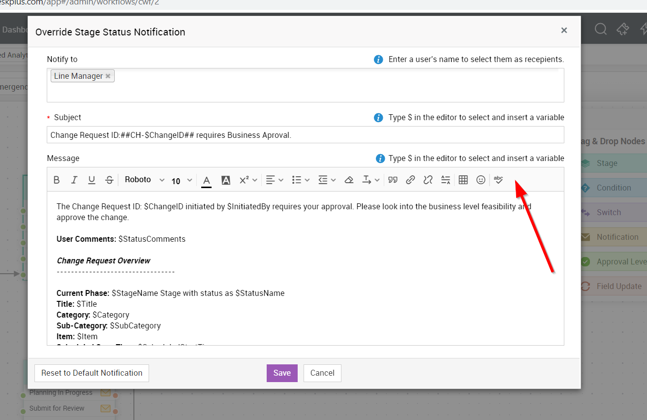The width and height of the screenshot is (647, 420).
Task: Select the Notification node in the background panel
Action: [x=614, y=237]
